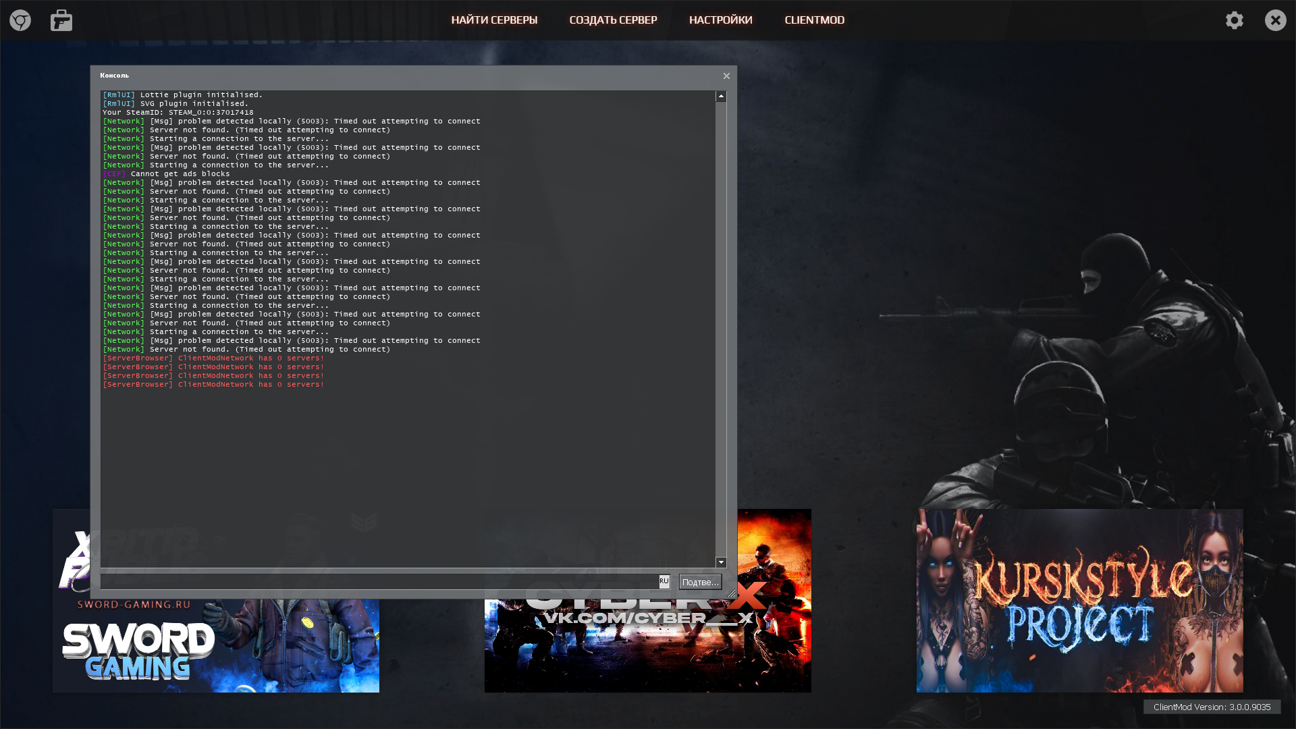The image size is (1296, 729).
Task: Open the НАСТРОЙКИ menu
Action: point(720,20)
